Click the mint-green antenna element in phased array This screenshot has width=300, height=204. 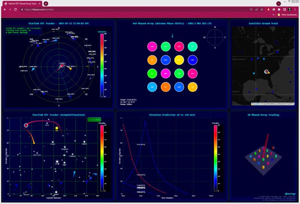tap(192, 47)
